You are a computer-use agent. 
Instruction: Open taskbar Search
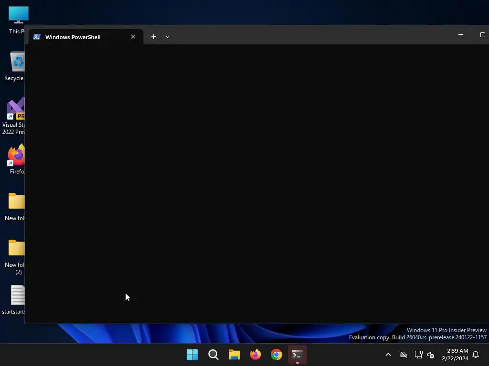point(213,355)
